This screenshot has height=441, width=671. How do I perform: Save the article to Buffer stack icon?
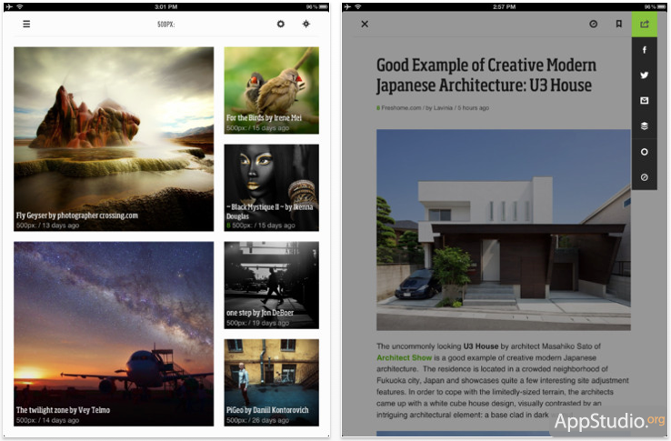(x=644, y=126)
